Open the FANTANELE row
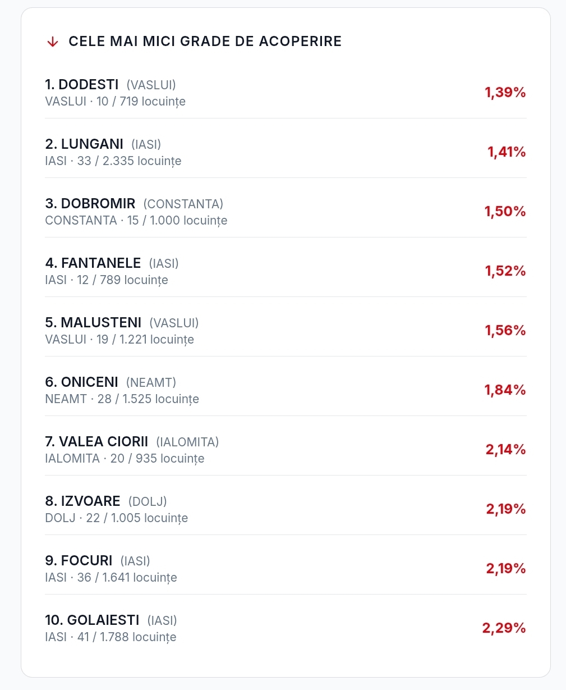 coord(286,271)
